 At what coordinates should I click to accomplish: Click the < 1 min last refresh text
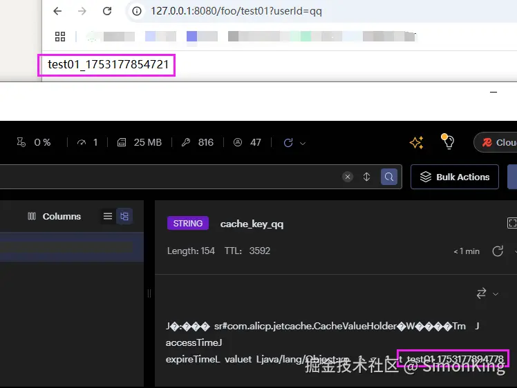[467, 251]
